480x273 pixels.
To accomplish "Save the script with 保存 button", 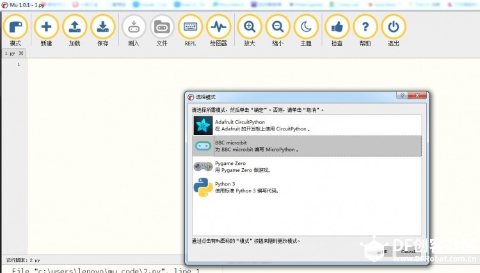I will [x=103, y=30].
